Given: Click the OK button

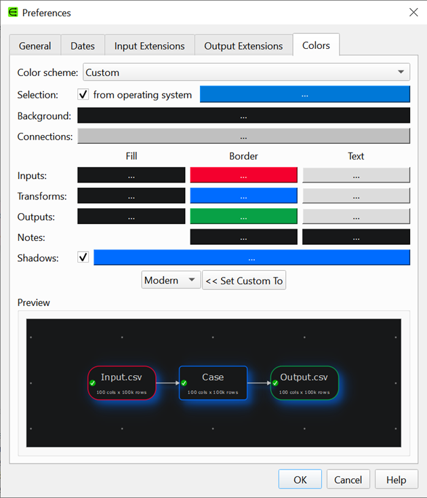Looking at the screenshot, I should tap(300, 480).
